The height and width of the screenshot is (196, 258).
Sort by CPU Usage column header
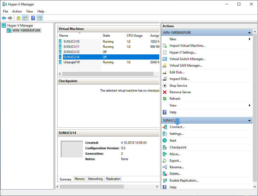(x=137, y=35)
